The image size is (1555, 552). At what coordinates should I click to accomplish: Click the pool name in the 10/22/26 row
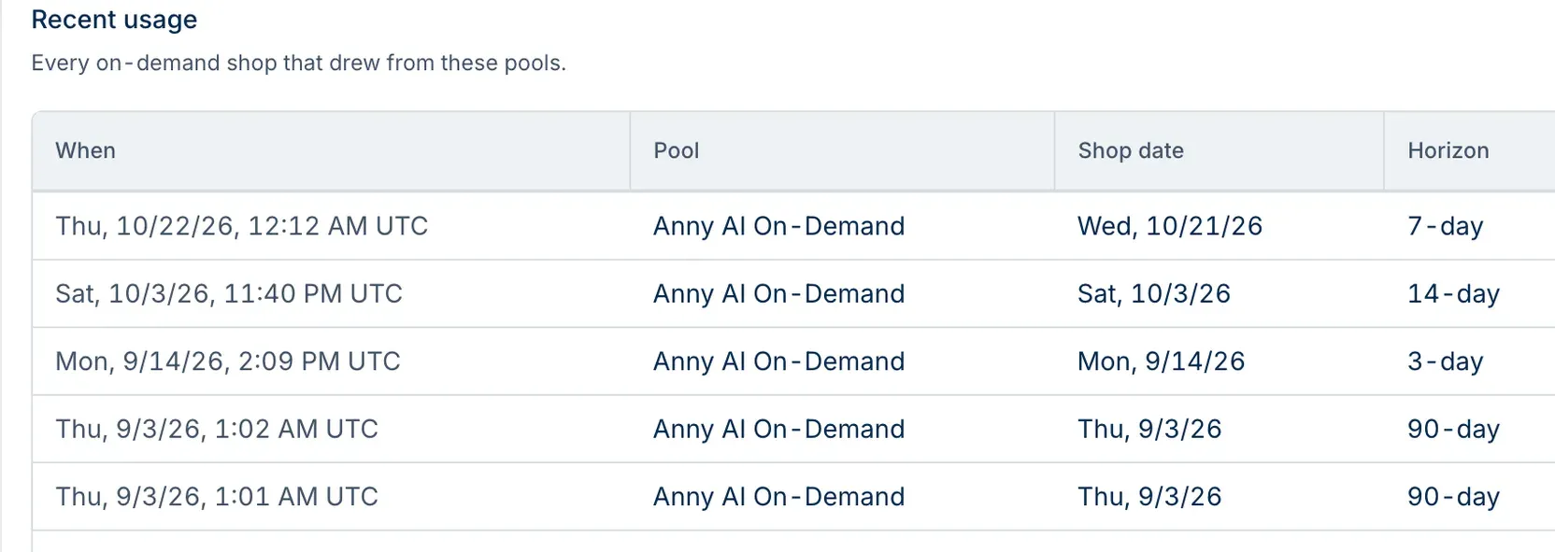[x=779, y=226]
